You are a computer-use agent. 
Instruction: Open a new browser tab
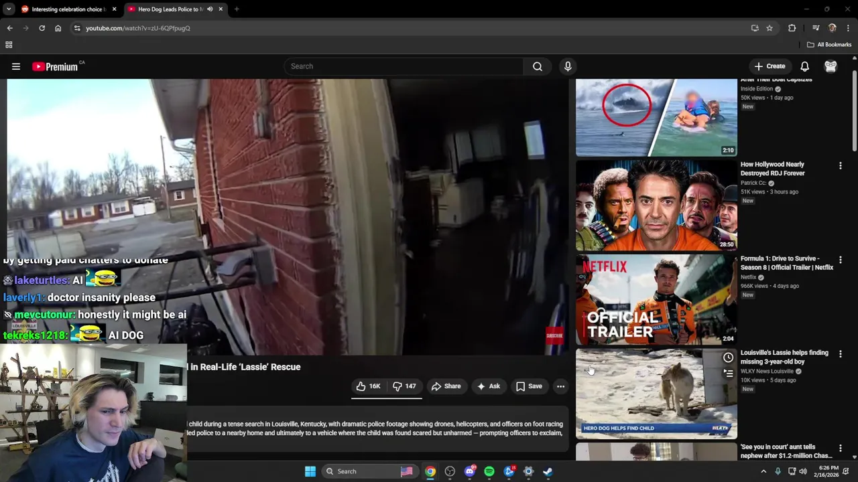237,9
